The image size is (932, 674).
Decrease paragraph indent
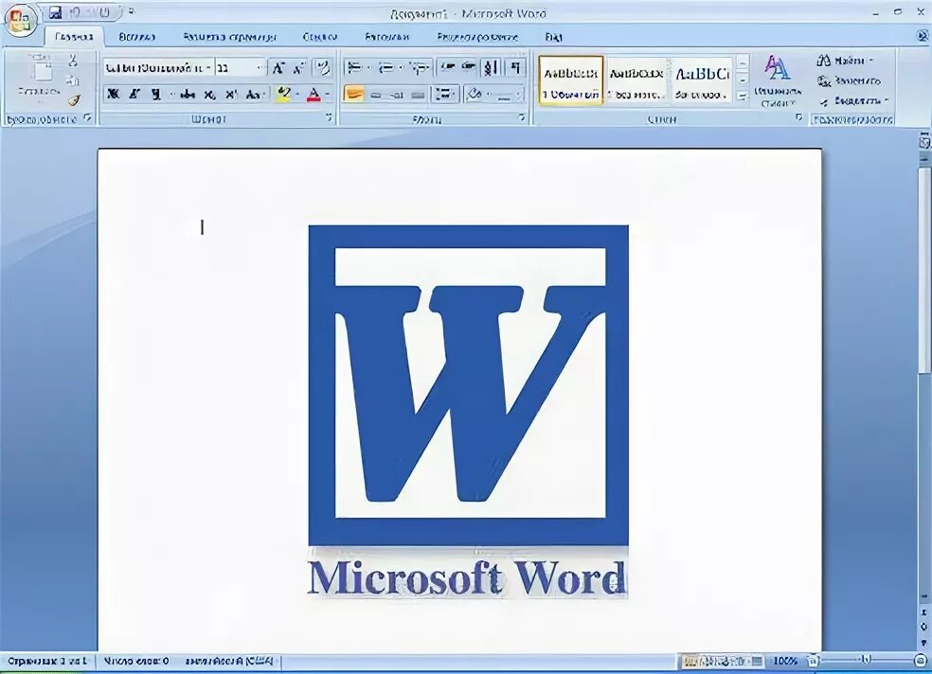click(x=448, y=67)
